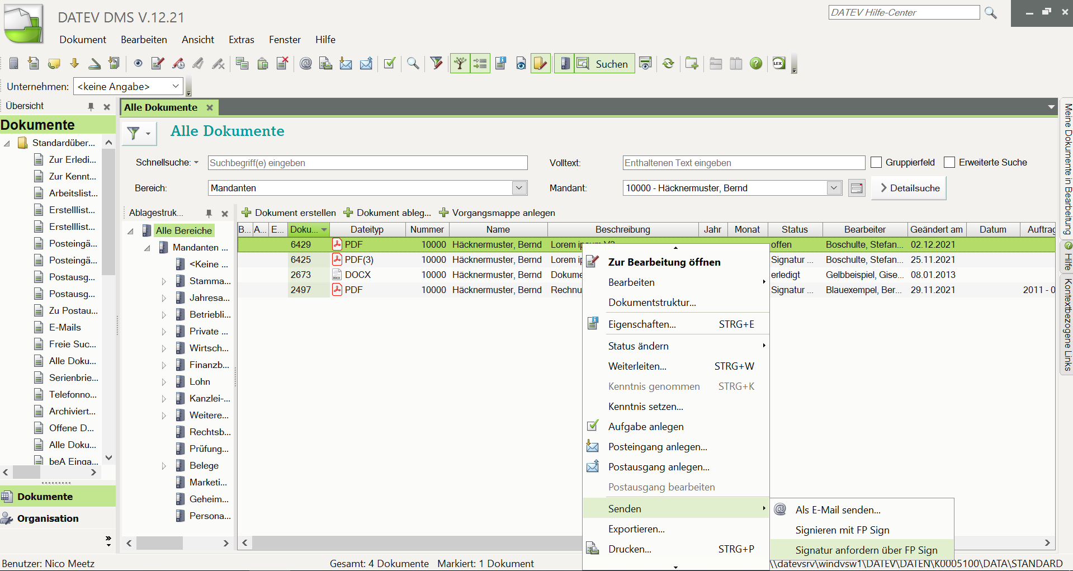Click the green checkmark task icon

390,64
